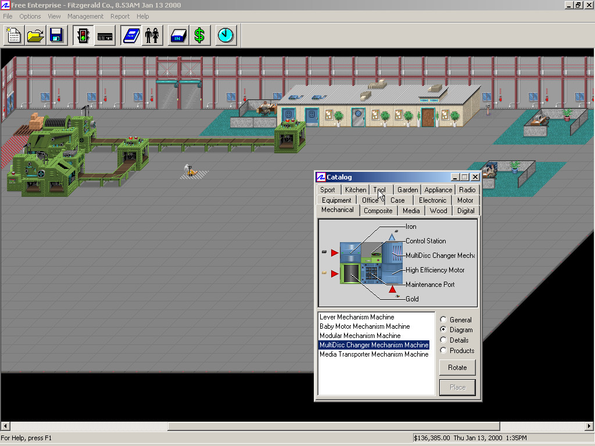The width and height of the screenshot is (595, 446).
Task: Click the new file toolbar icon
Action: point(13,36)
